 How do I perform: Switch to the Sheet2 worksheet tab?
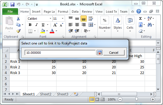pos(46,94)
